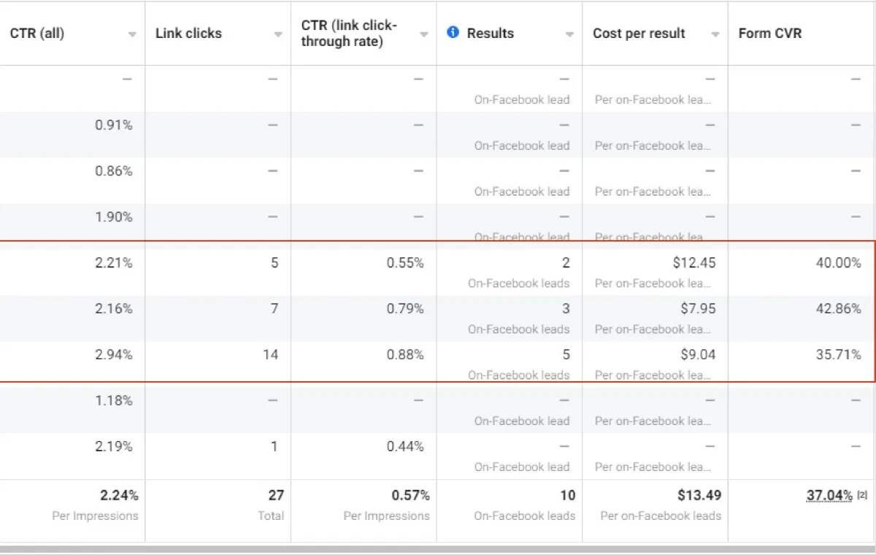Click the 2.94% CTR (all) cell
876x555 pixels.
pos(114,355)
